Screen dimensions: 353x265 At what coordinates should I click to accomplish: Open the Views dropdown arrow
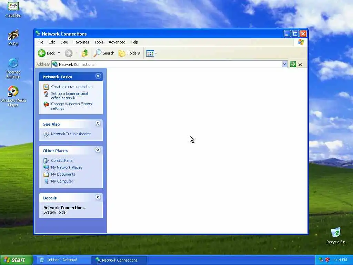(156, 53)
